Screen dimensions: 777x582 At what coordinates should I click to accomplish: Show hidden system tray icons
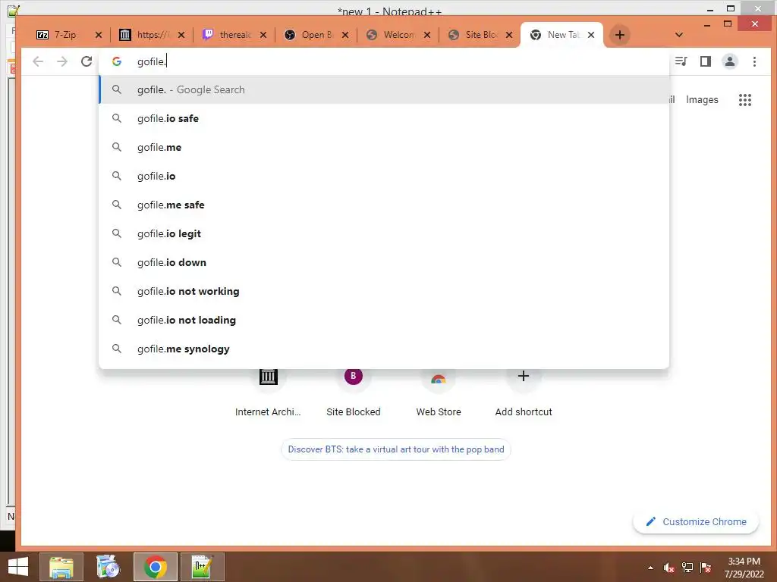coord(650,568)
